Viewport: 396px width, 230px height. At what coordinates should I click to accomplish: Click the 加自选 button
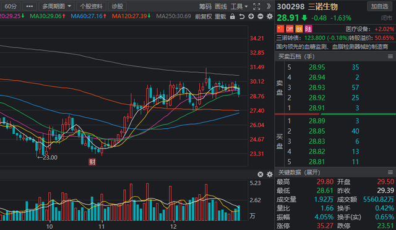coord(379,6)
